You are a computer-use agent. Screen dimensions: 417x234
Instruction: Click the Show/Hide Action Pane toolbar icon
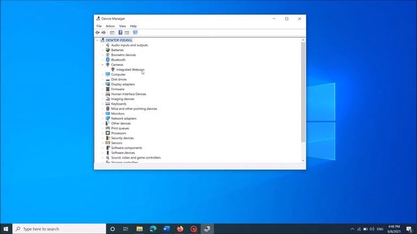point(127,32)
